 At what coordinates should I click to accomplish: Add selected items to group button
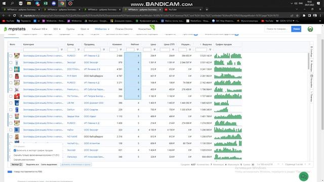point(76,165)
